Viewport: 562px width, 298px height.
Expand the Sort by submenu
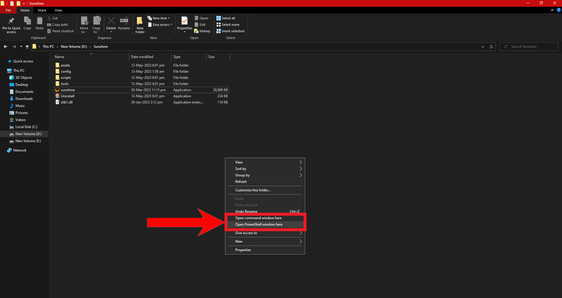[x=265, y=169]
